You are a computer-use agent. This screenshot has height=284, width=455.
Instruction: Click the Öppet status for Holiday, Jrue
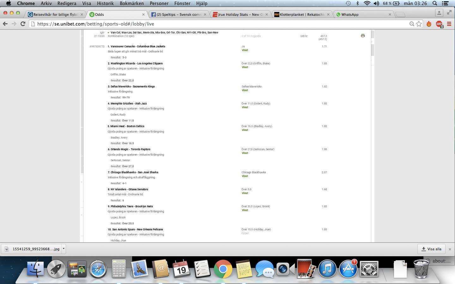click(x=245, y=233)
